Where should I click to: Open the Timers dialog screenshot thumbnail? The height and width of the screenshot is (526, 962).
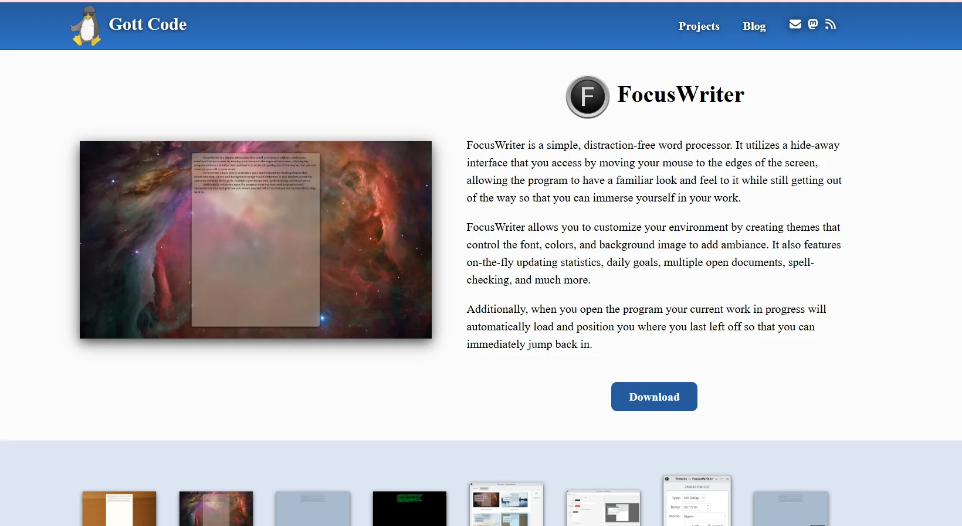pos(697,501)
